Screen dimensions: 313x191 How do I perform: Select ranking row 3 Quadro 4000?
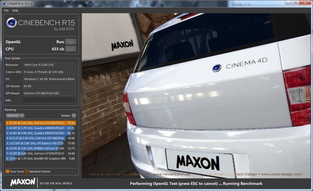41,133
